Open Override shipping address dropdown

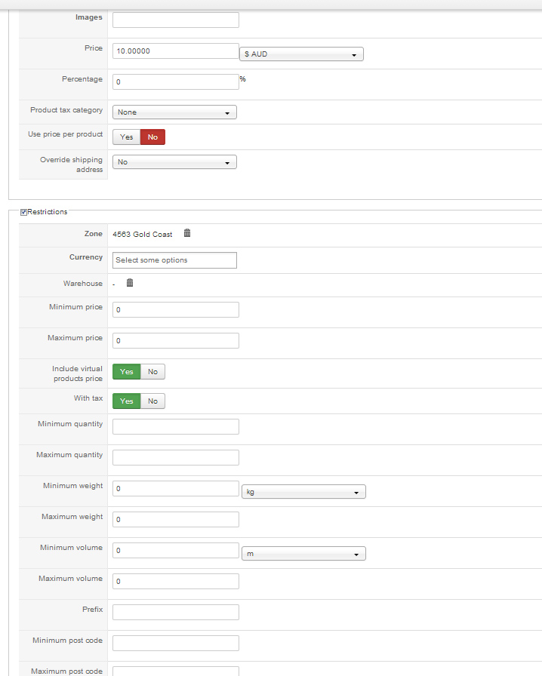click(x=174, y=162)
